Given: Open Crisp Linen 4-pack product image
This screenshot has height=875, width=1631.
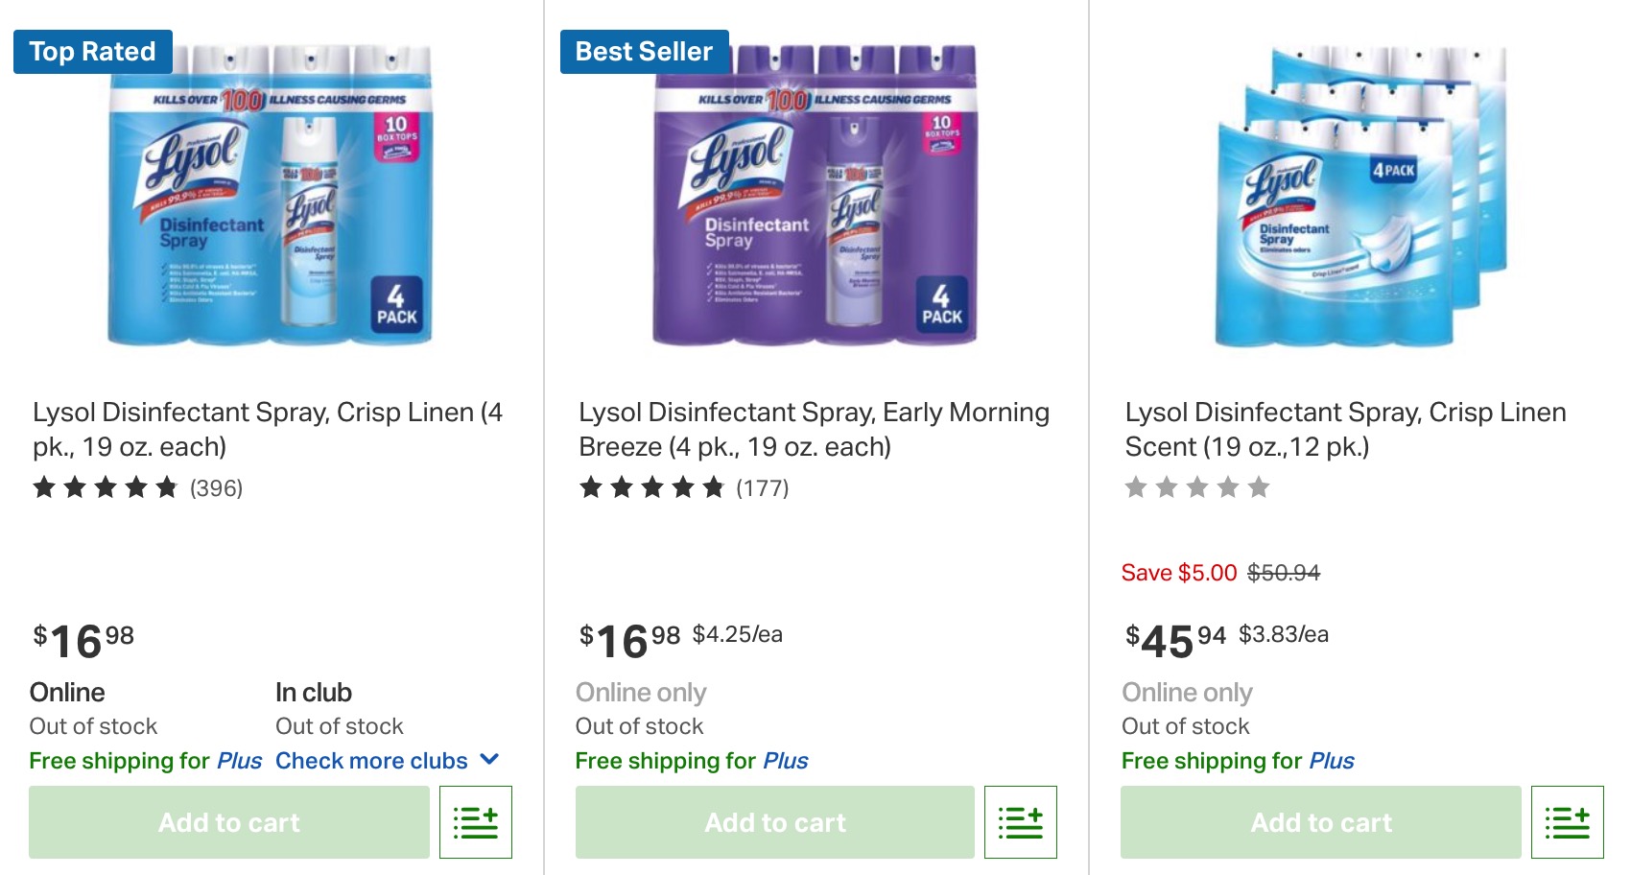Looking at the screenshot, I should click(271, 197).
